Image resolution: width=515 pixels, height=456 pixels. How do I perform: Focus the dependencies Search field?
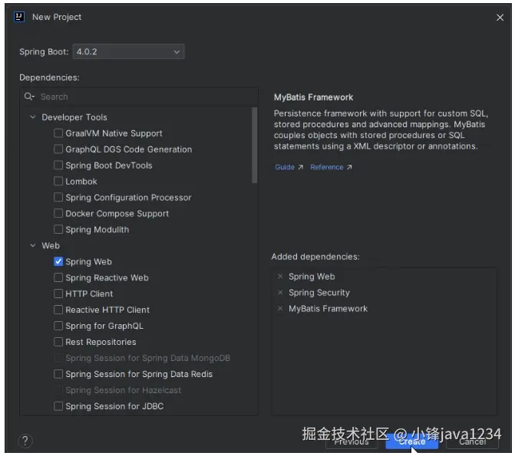pyautogui.click(x=139, y=97)
